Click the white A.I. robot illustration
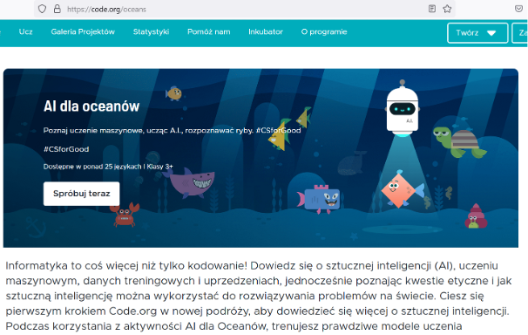 coord(402,108)
